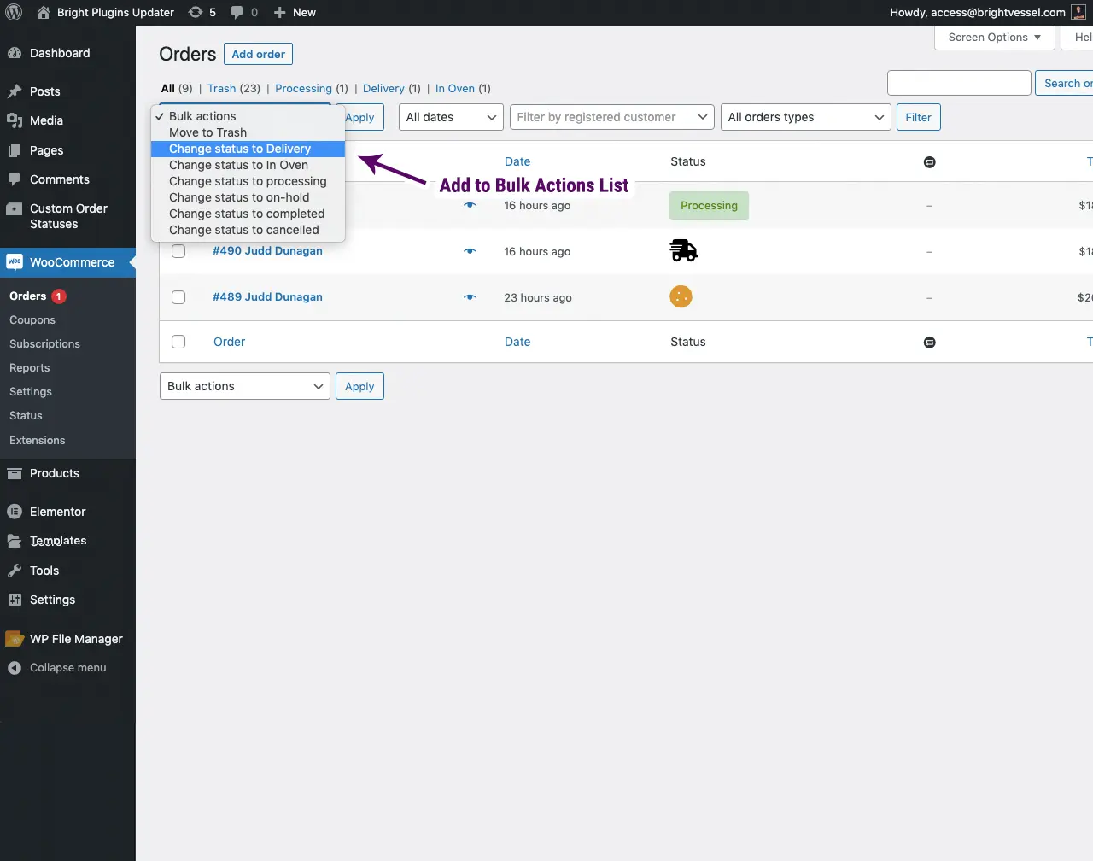Viewport: 1093px width, 861px height.
Task: Click inside the order search field
Action: click(958, 82)
